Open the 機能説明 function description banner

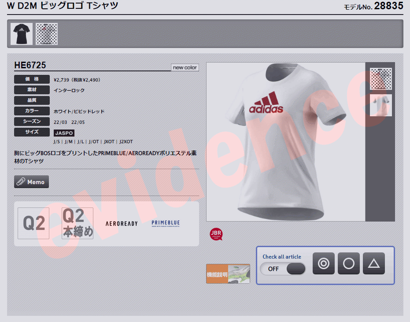[228, 274]
